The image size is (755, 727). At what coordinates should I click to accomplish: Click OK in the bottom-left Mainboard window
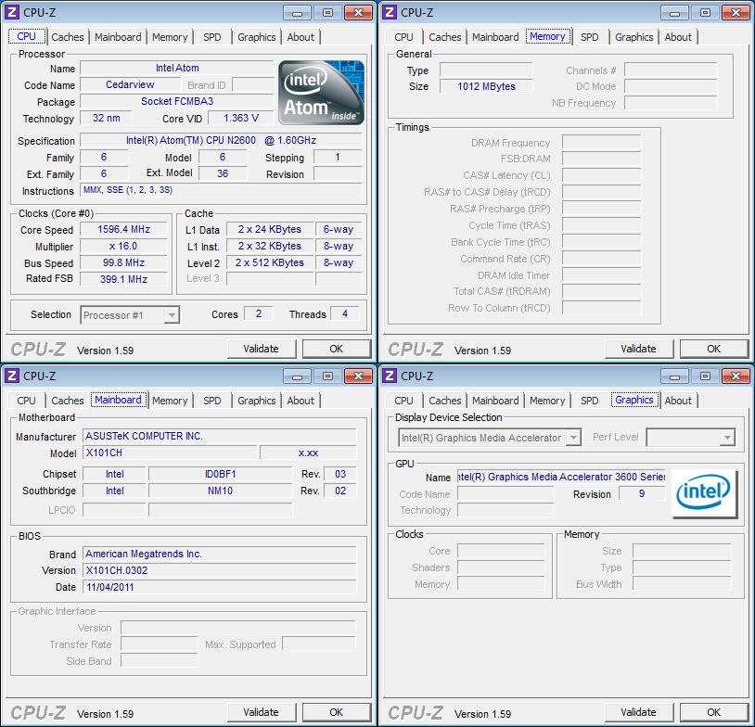336,712
